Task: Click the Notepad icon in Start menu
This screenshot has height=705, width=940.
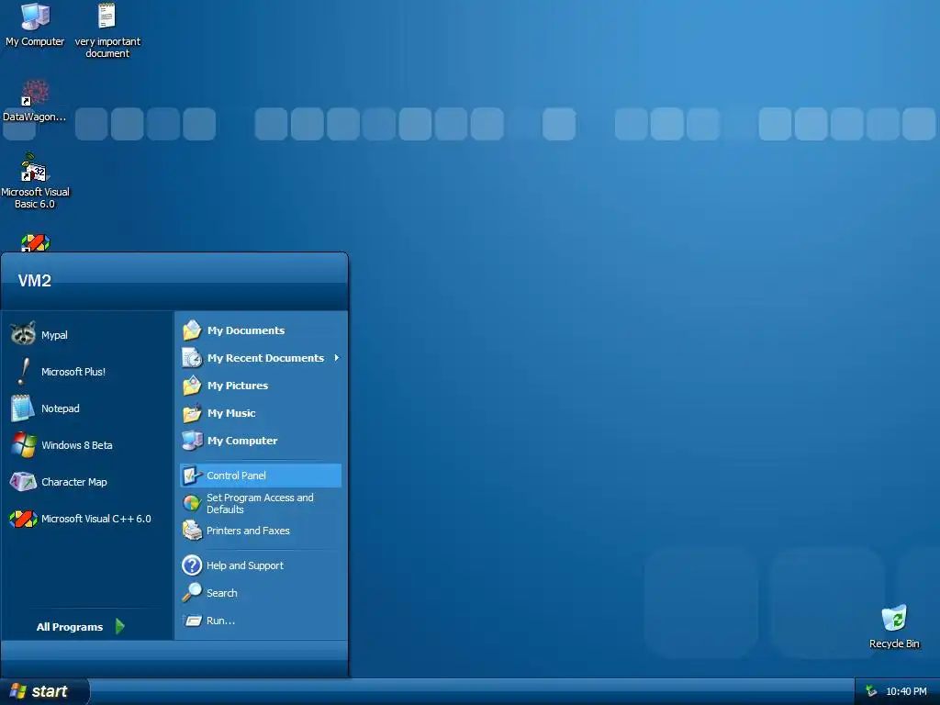Action: click(23, 408)
